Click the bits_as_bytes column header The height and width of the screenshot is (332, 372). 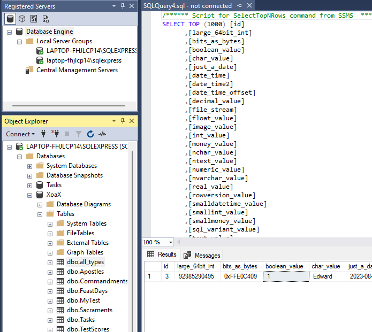click(241, 266)
